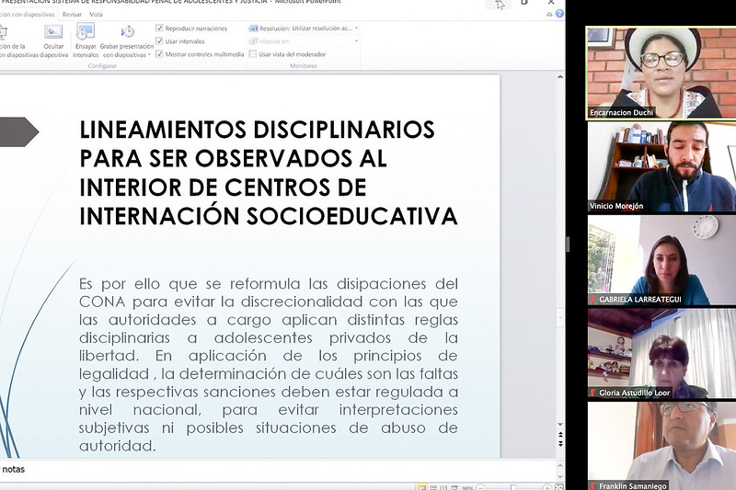736x490 pixels.
Task: Click the gray arrow shape beside the slide title
Action: 18,131
